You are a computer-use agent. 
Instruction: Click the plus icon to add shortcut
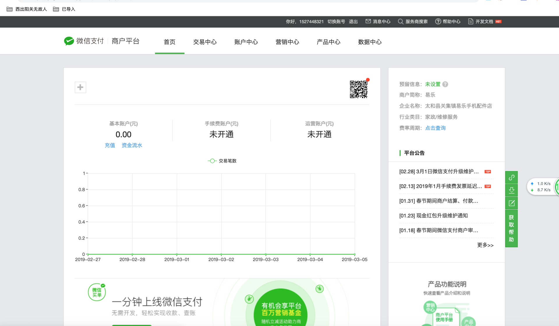(80, 87)
